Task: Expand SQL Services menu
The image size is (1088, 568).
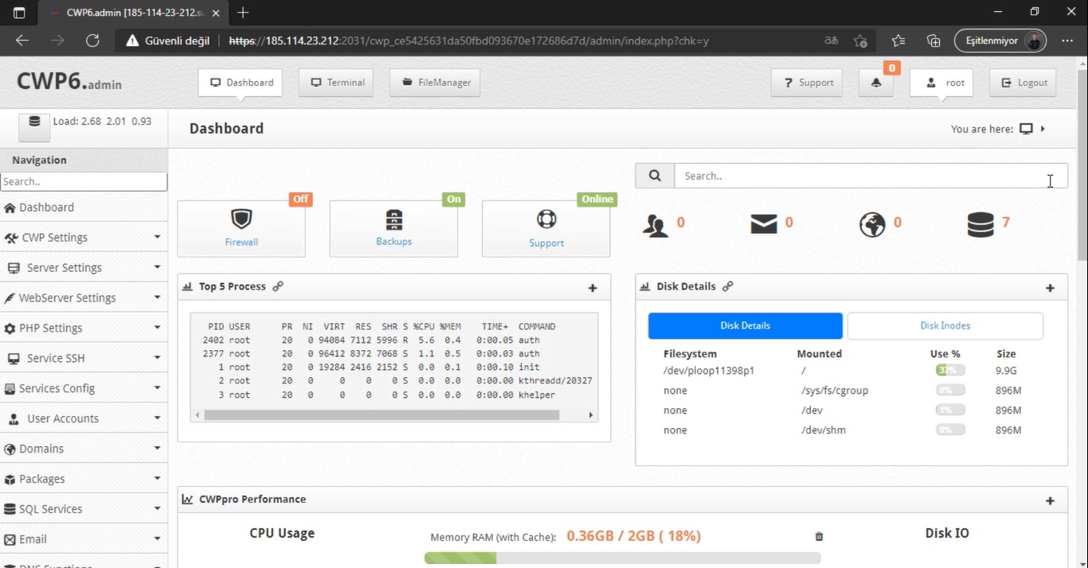Action: point(84,509)
